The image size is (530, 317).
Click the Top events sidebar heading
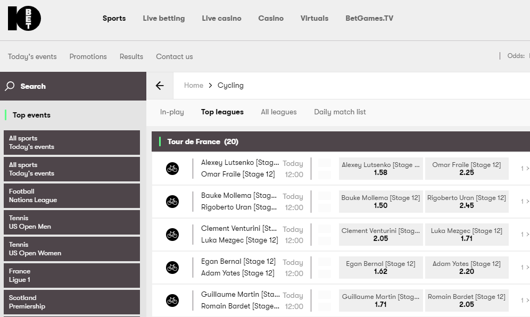pos(31,115)
